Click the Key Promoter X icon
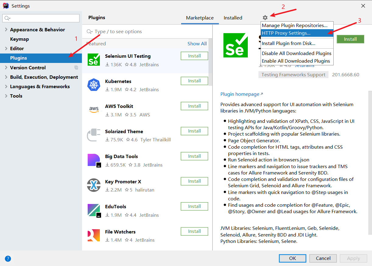 click(x=93, y=185)
